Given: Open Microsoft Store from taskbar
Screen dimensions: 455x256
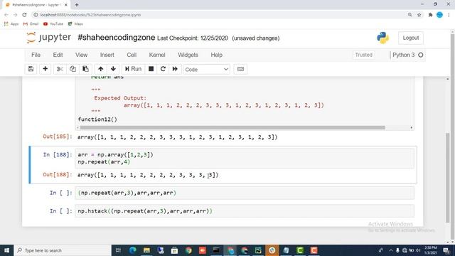Looking at the screenshot, I should point(174,250).
